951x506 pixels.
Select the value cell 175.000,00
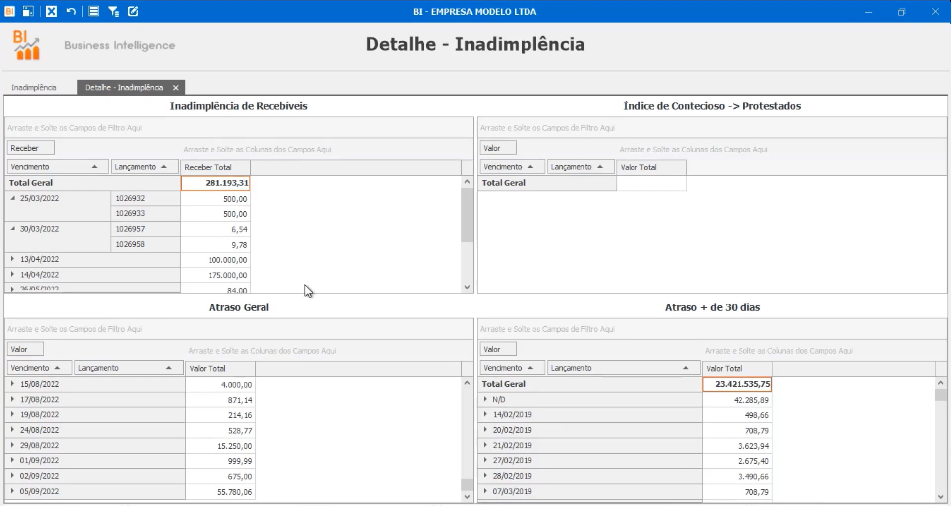click(x=215, y=275)
